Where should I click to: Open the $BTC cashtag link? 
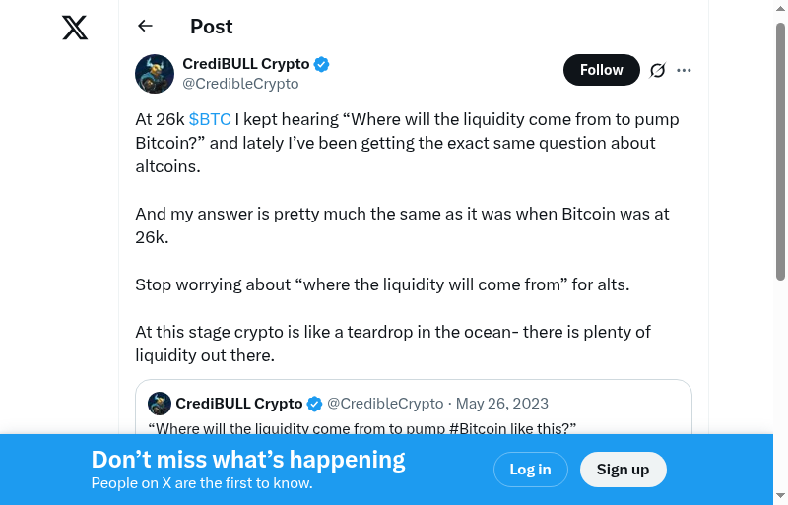(x=210, y=119)
